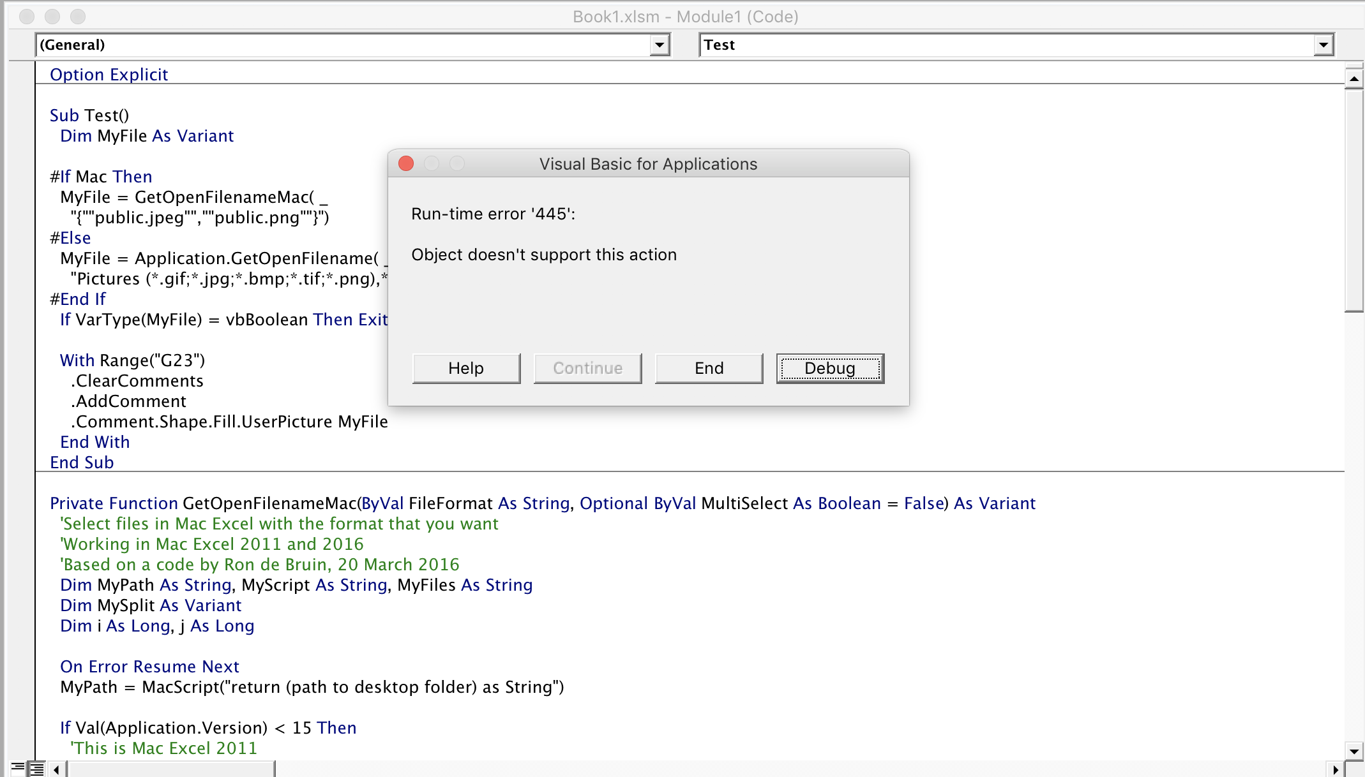
Task: Click the dialog title bar text
Action: 648,164
